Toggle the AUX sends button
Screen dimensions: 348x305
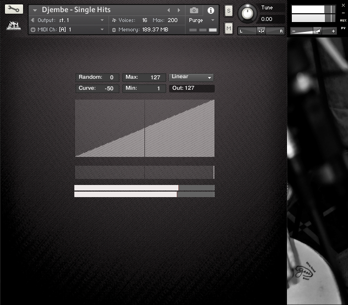[x=343, y=20]
